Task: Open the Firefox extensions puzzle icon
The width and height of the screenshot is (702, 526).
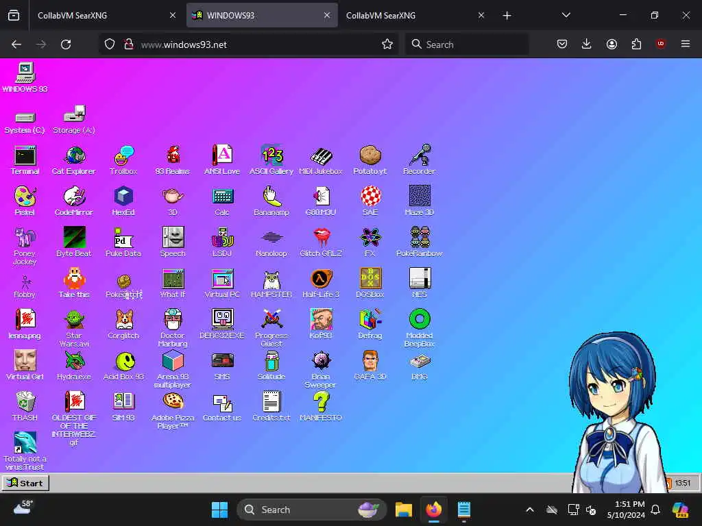Action: (x=636, y=44)
